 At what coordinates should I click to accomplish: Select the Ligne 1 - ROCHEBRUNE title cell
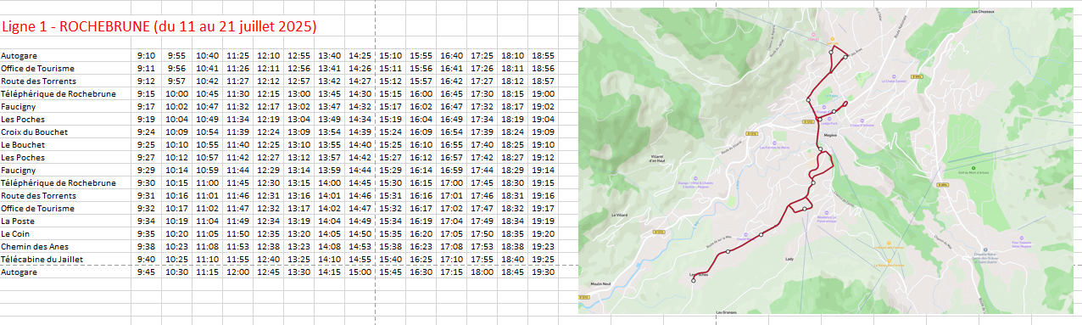(159, 27)
